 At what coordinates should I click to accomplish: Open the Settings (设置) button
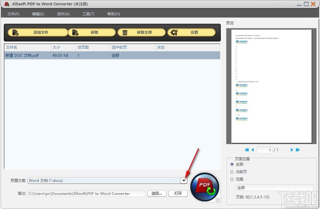(x=192, y=32)
